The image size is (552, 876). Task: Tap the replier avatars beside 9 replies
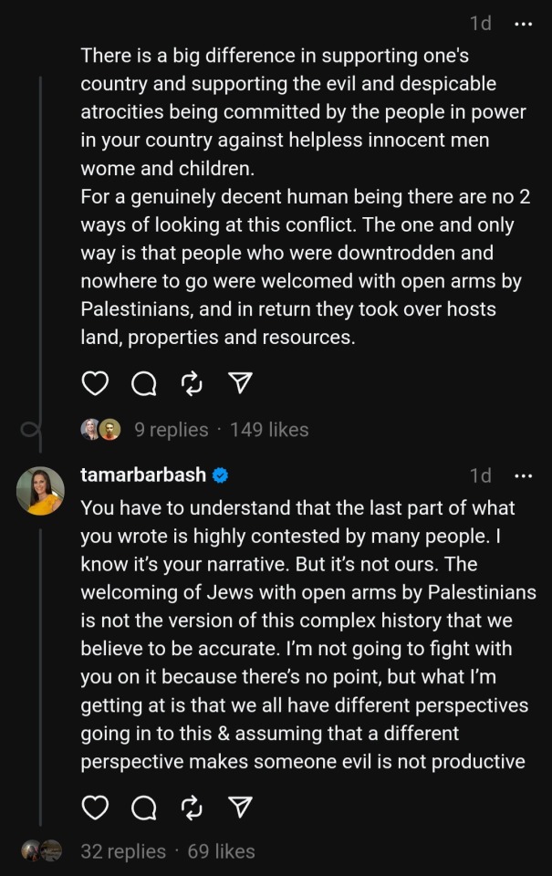click(x=100, y=430)
